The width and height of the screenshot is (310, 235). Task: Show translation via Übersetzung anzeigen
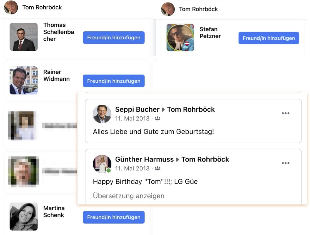pyautogui.click(x=129, y=196)
